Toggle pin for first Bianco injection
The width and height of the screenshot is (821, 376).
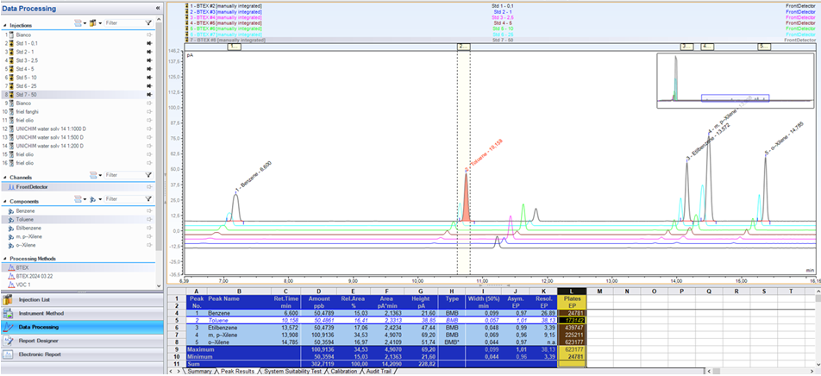point(149,34)
